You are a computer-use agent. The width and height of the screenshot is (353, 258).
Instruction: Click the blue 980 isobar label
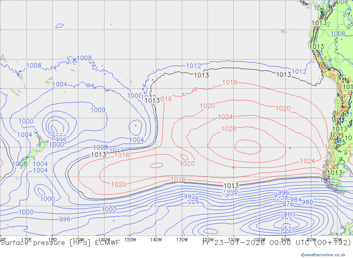tap(307, 202)
